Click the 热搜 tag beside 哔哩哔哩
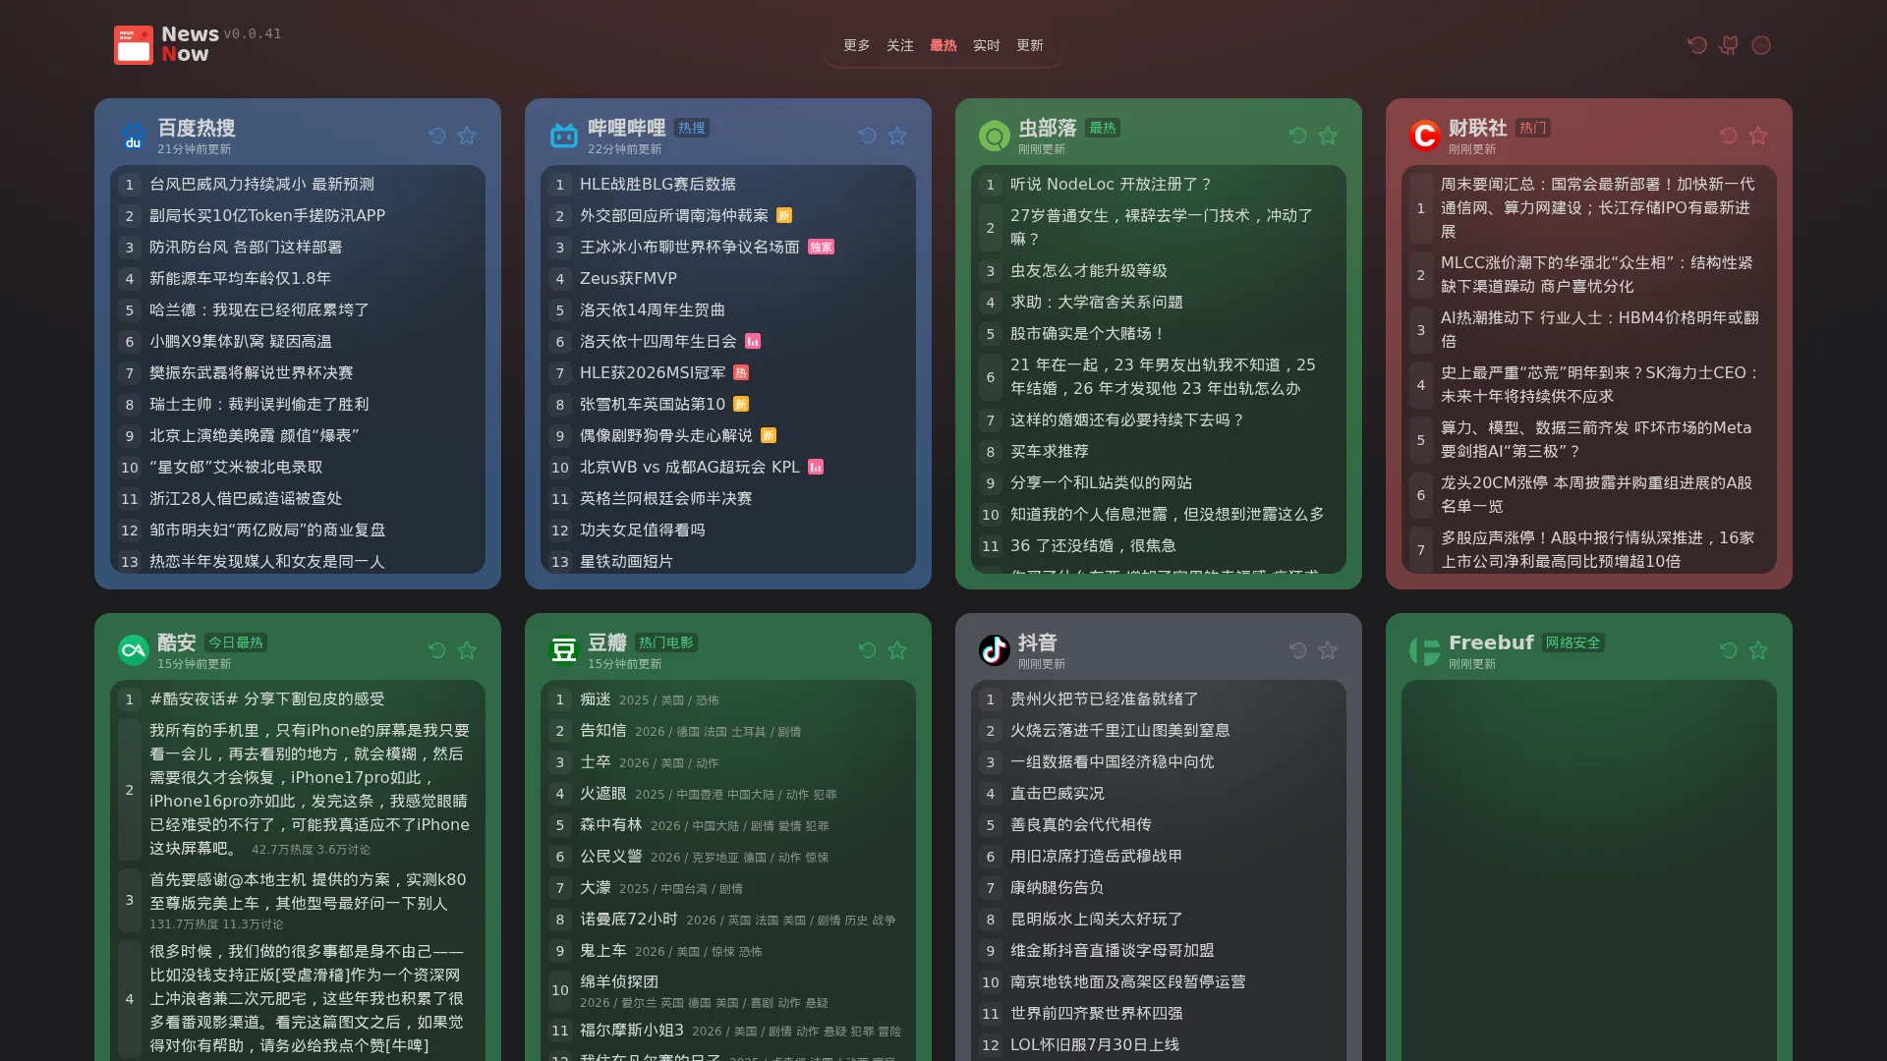 point(692,128)
